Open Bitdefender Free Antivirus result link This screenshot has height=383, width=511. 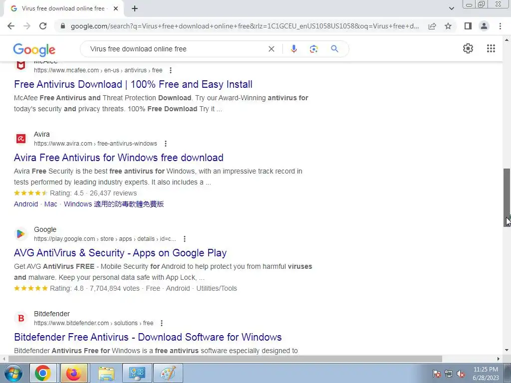(x=148, y=337)
